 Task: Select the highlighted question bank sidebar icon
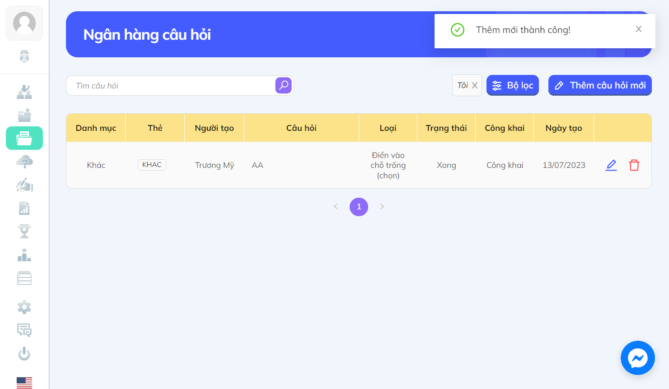[24, 138]
